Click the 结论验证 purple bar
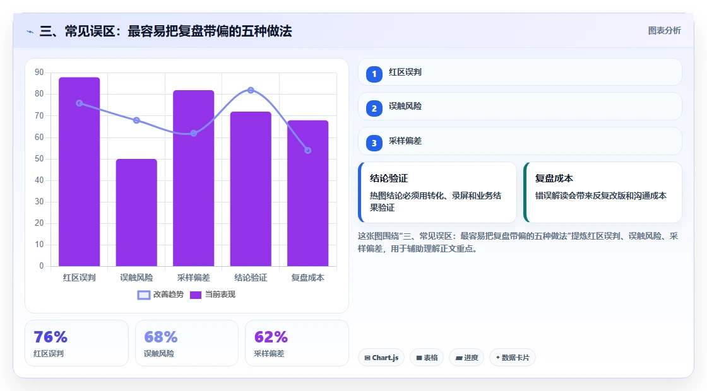 pyautogui.click(x=251, y=189)
